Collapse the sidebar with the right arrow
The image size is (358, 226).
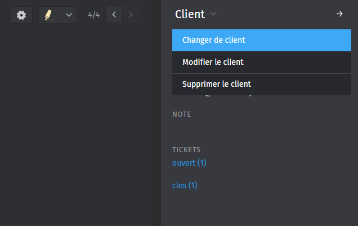(x=339, y=14)
